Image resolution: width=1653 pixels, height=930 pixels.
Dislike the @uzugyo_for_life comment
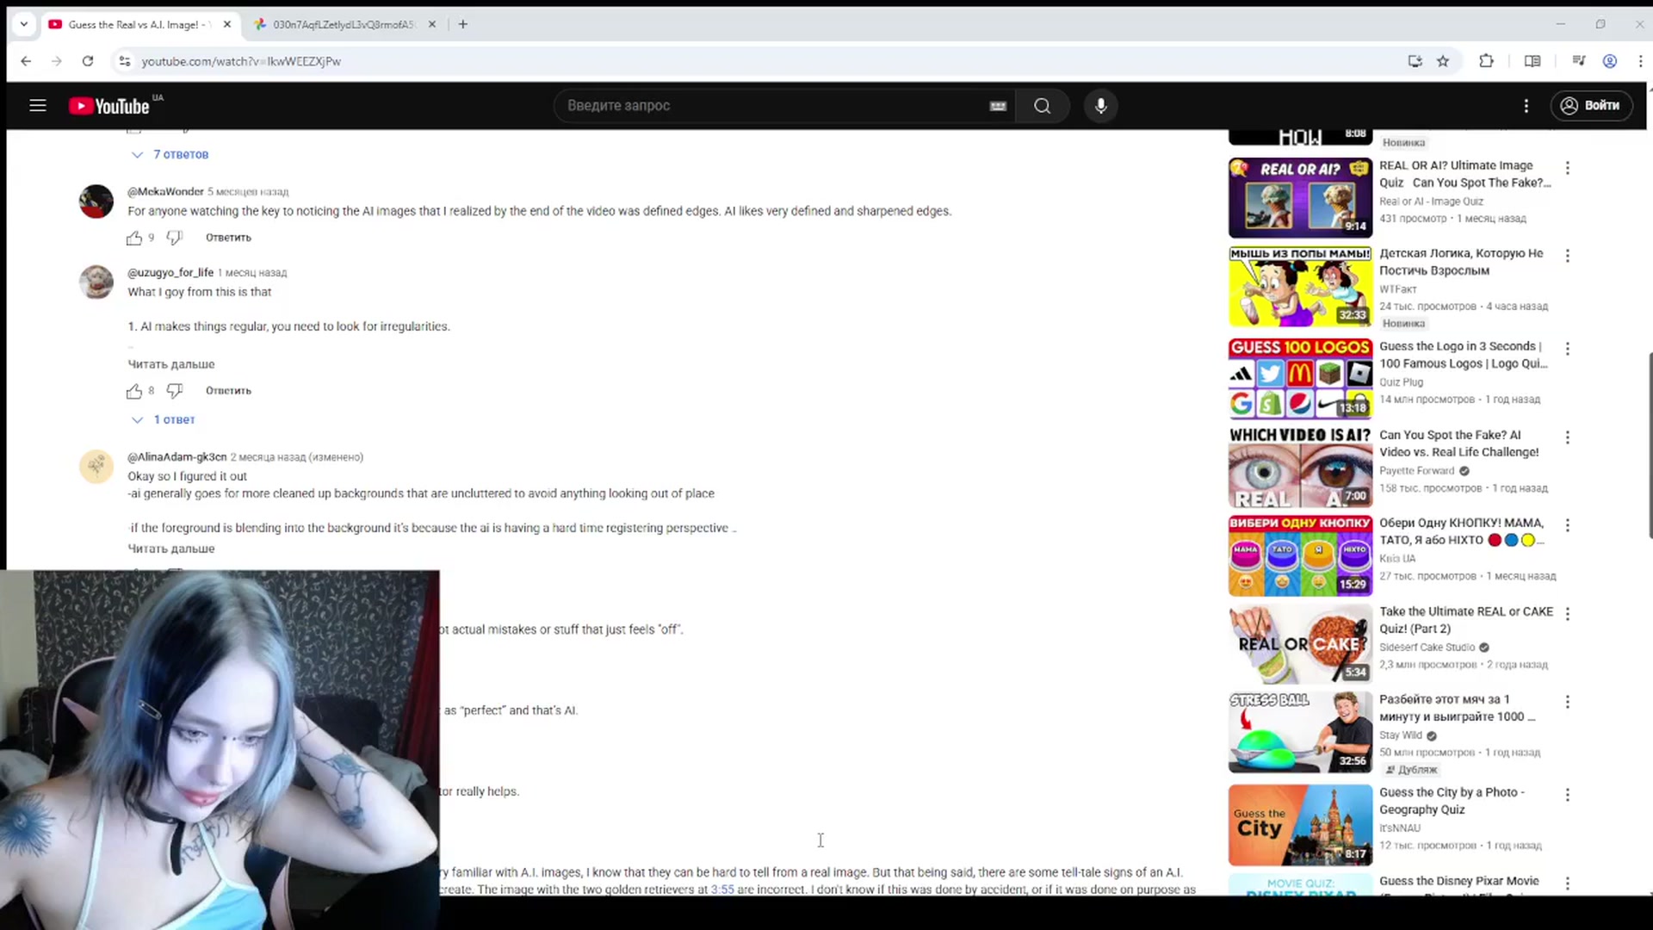[x=175, y=391]
